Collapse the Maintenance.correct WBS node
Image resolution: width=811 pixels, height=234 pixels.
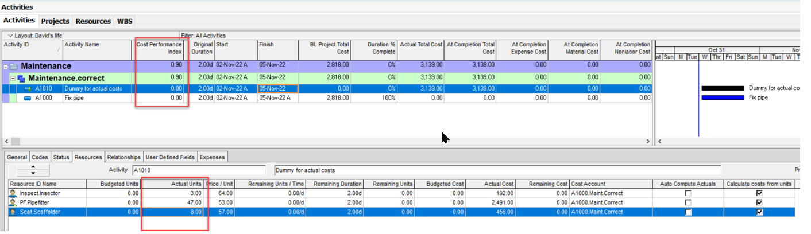point(12,78)
